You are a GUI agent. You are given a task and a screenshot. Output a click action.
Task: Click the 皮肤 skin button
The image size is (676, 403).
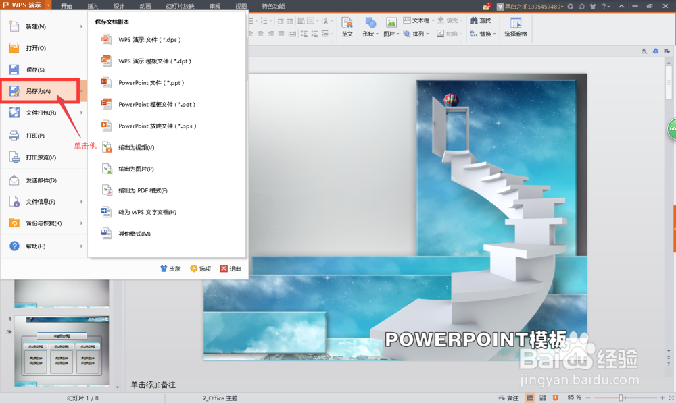[x=170, y=269]
